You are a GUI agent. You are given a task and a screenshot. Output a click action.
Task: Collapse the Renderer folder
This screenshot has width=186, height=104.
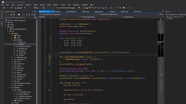12,40
